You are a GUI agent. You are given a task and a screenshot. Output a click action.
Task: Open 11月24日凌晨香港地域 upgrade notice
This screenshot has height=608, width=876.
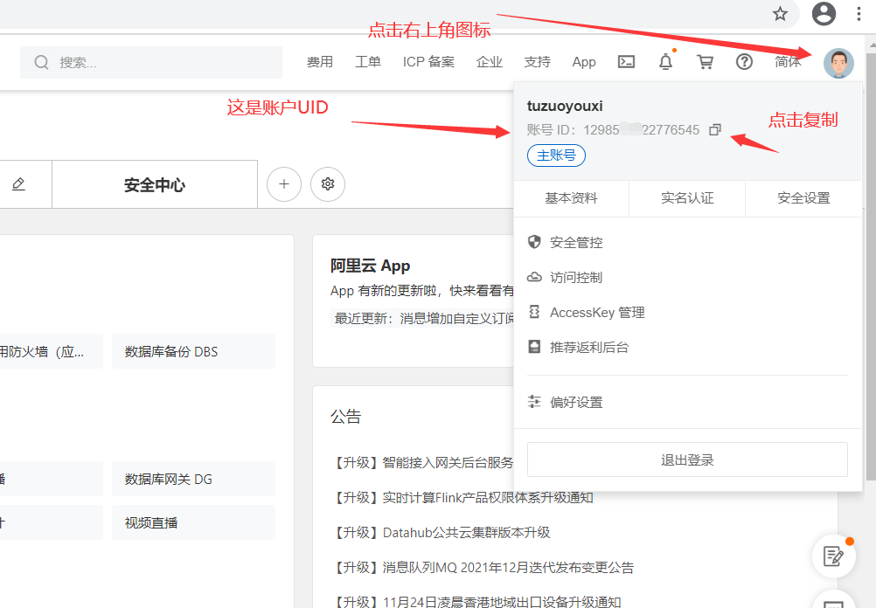point(477,602)
